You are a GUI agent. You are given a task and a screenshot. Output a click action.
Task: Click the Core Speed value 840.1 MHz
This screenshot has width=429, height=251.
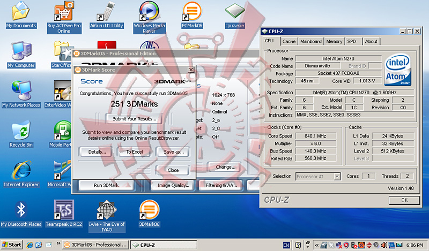click(315, 136)
